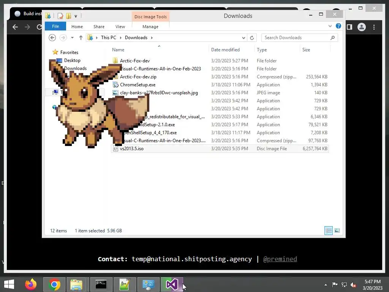Click the Chrome profile avatar icon

pyautogui.click(x=362, y=27)
